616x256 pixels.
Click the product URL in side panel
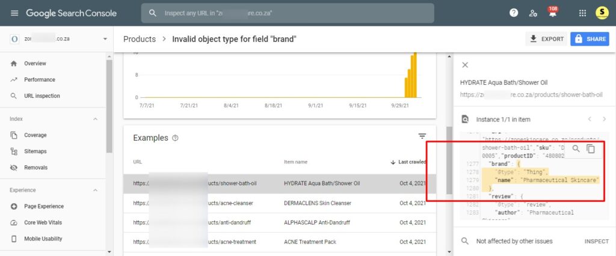click(x=531, y=95)
